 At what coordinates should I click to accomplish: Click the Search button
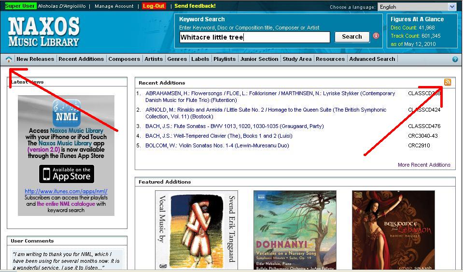(352, 37)
